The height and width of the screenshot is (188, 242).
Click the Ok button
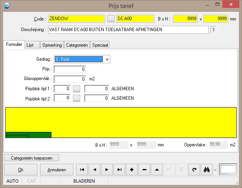click(x=21, y=170)
